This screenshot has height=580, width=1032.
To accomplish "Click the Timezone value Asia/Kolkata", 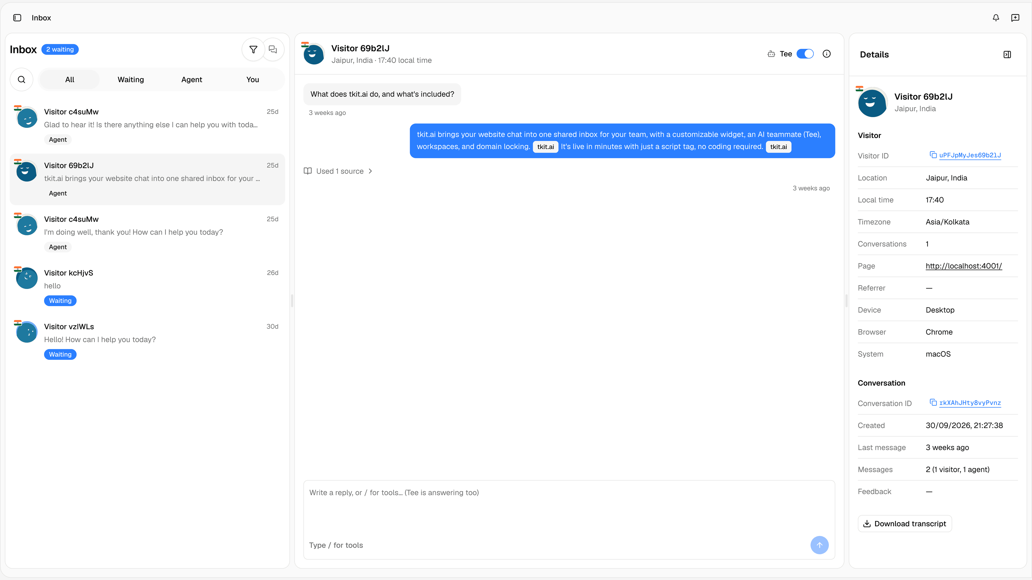I will 947,222.
